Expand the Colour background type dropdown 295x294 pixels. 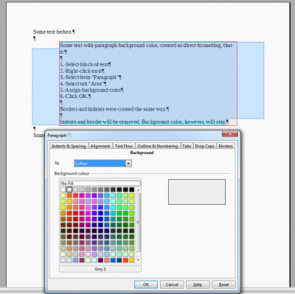[128, 164]
